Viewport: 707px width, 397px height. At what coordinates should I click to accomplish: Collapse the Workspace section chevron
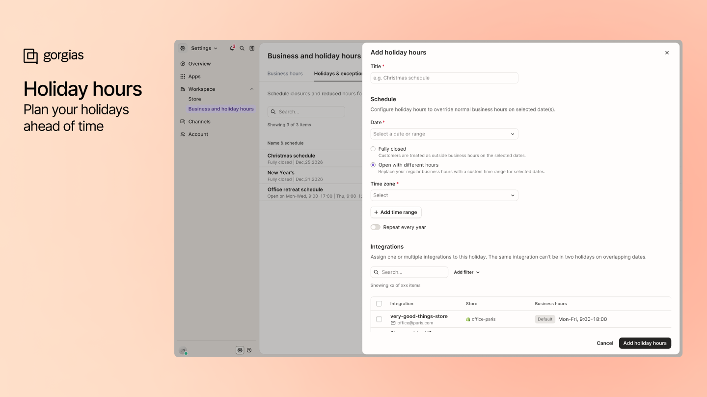252,89
